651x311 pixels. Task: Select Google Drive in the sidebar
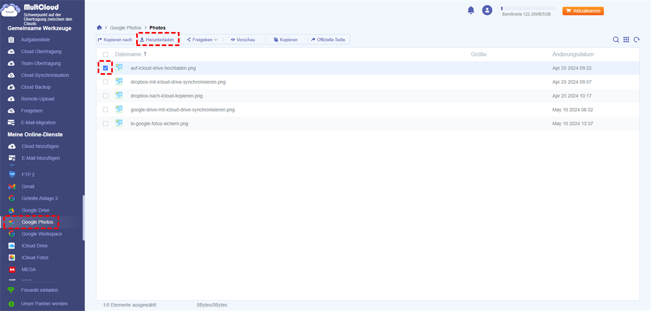coord(35,210)
